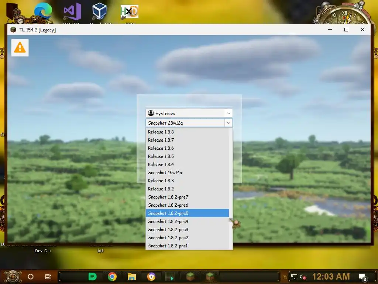Pick Snapshot 1.8.2-pre2 in dropdown list
Image resolution: width=378 pixels, height=284 pixels.
pos(187,238)
